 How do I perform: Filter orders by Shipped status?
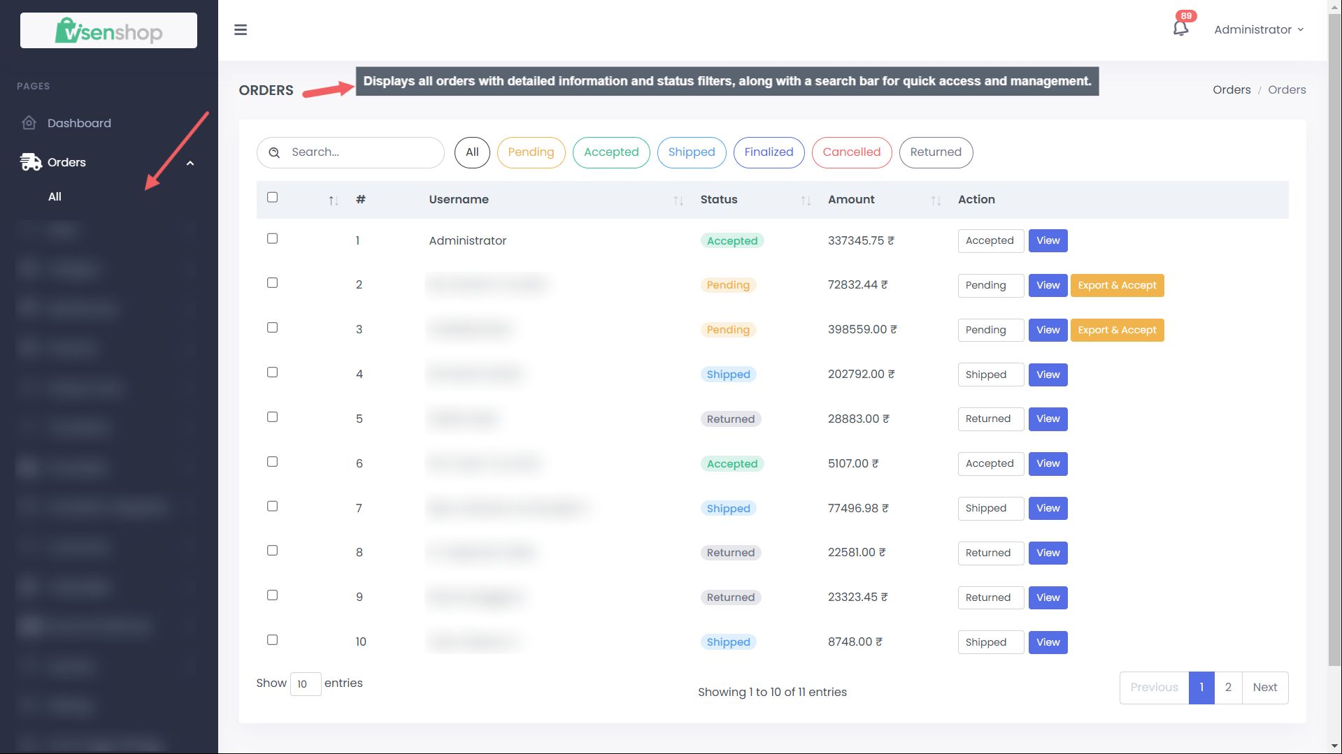(x=691, y=152)
